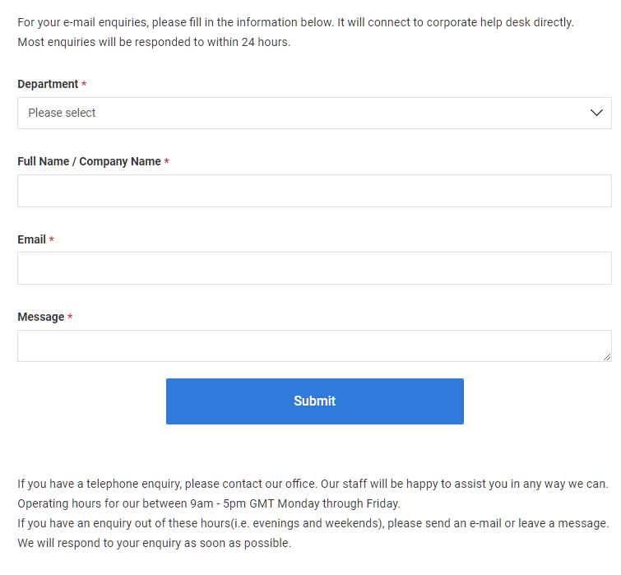Image resolution: width=621 pixels, height=575 pixels.
Task: Click the 'Full Name / Company Name' label
Action: pos(89,161)
